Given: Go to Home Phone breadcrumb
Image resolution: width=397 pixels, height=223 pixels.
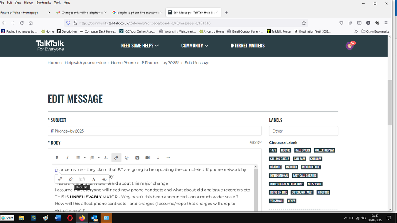Looking at the screenshot, I should coord(123,63).
